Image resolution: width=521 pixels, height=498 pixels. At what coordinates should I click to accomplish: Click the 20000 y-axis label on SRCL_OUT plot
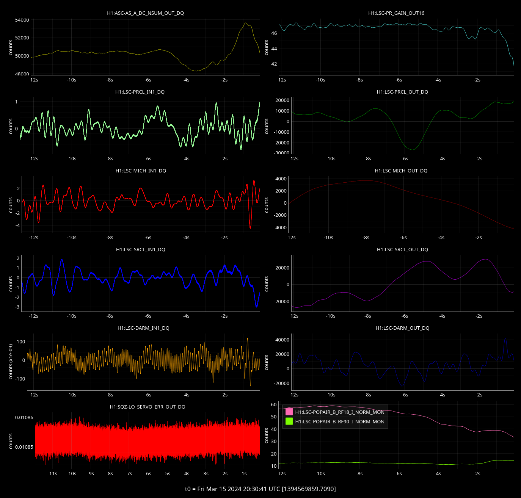282,268
